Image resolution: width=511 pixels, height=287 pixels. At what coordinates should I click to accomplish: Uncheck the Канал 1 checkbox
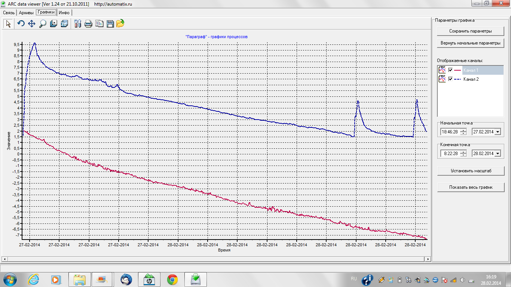[x=450, y=70]
